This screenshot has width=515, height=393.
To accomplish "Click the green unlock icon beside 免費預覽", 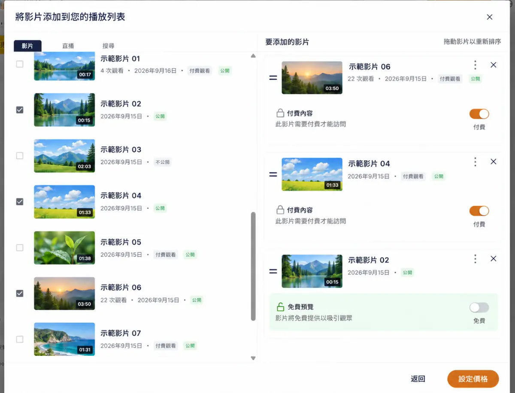I will click(280, 307).
